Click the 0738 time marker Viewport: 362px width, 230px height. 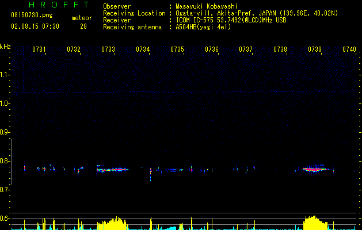(x=280, y=49)
